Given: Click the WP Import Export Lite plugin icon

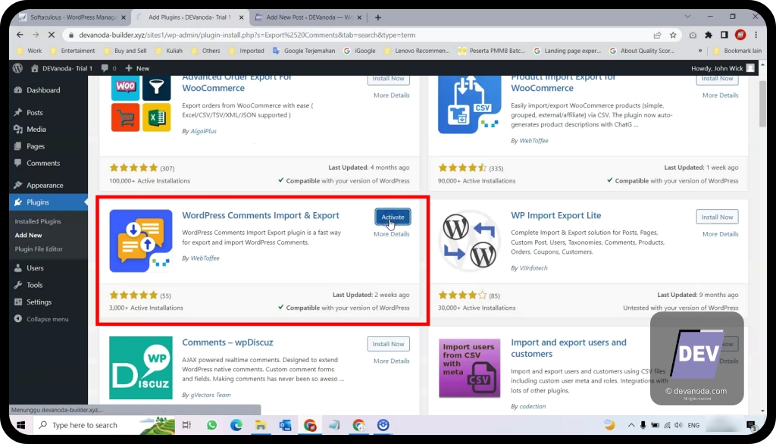Looking at the screenshot, I should [x=470, y=241].
